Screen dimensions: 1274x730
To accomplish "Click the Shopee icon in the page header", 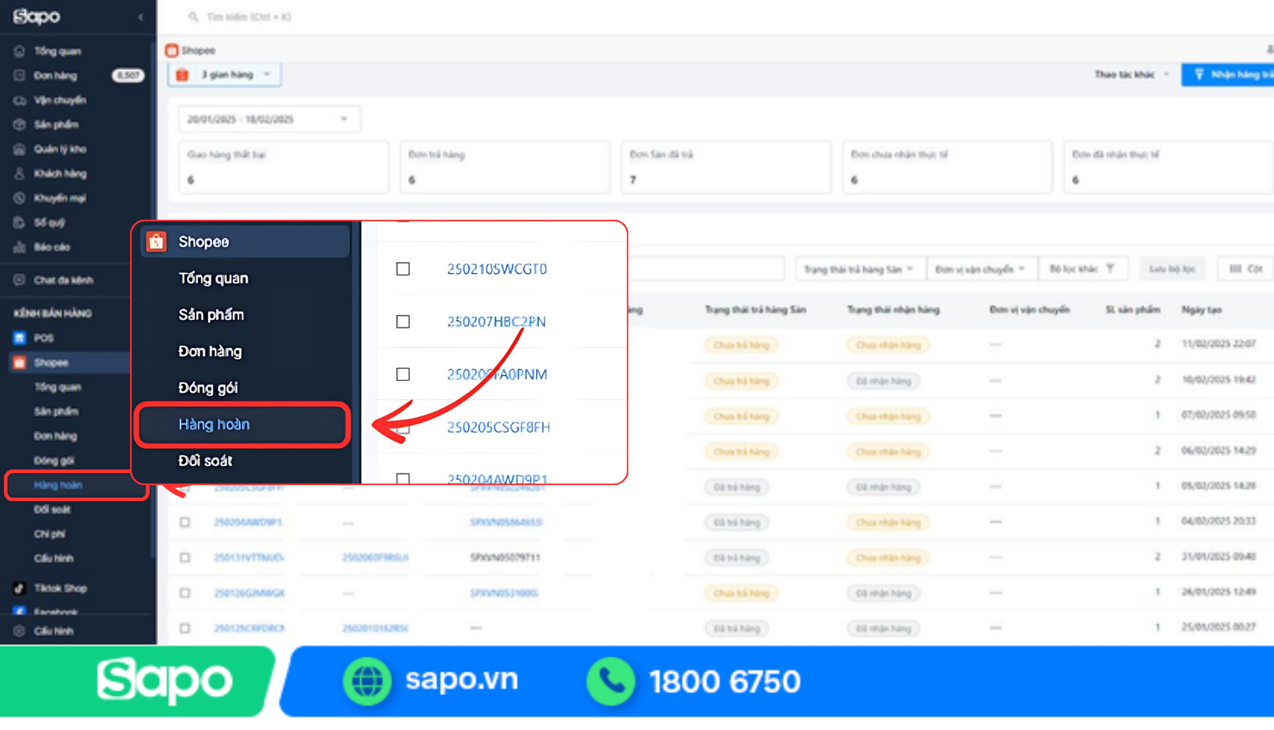I will (172, 50).
